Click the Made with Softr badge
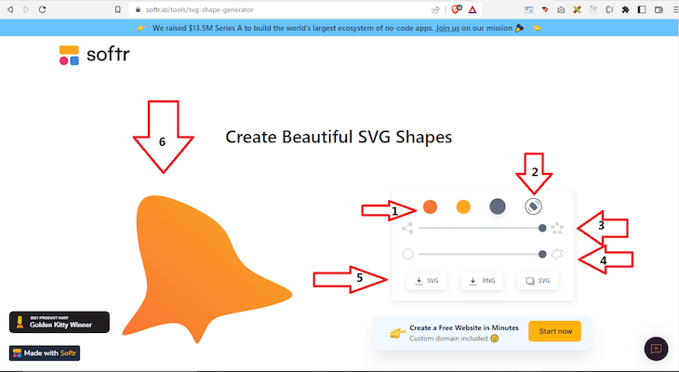This screenshot has height=372, width=679. (45, 353)
